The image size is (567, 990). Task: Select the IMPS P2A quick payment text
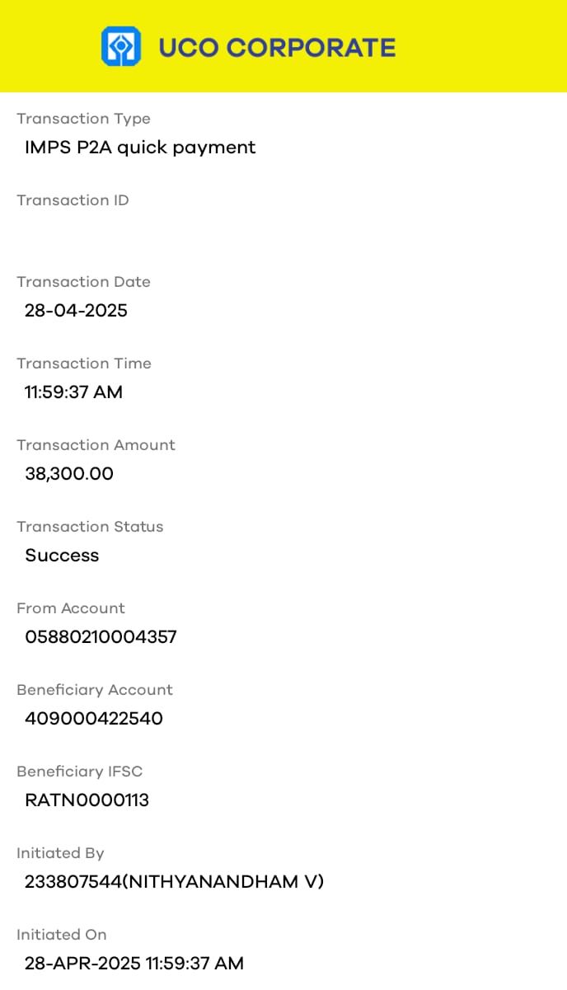(x=140, y=148)
